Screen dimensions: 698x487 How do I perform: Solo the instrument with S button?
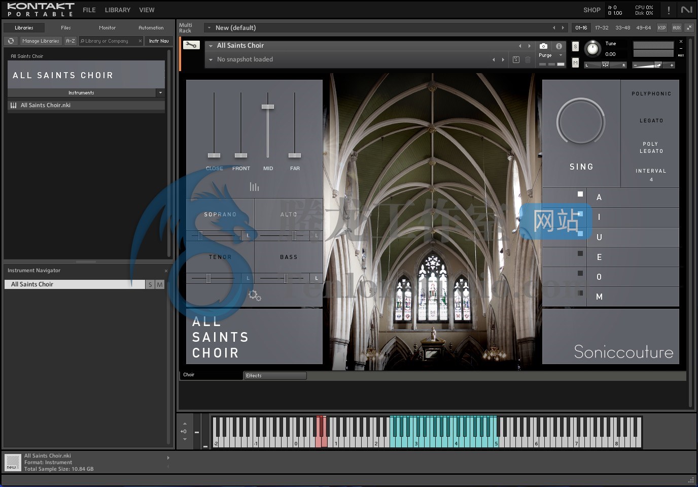tap(575, 46)
